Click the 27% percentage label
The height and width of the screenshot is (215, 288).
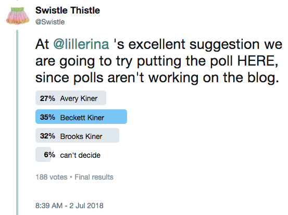coord(47,98)
